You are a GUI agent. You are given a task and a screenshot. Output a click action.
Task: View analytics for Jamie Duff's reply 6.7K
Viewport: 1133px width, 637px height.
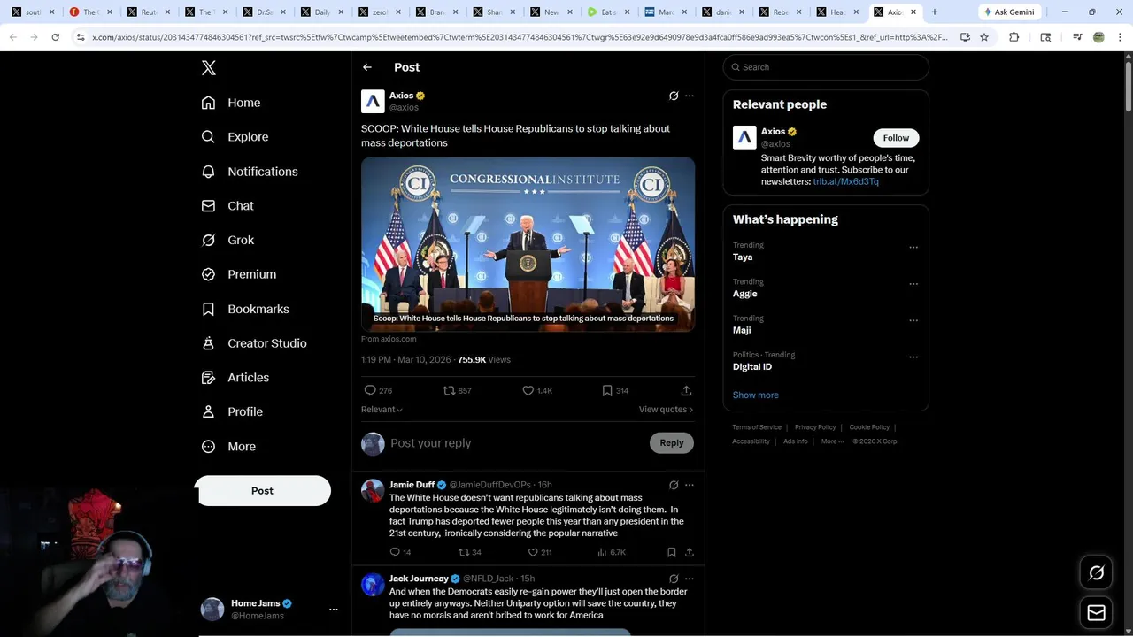coord(602,552)
